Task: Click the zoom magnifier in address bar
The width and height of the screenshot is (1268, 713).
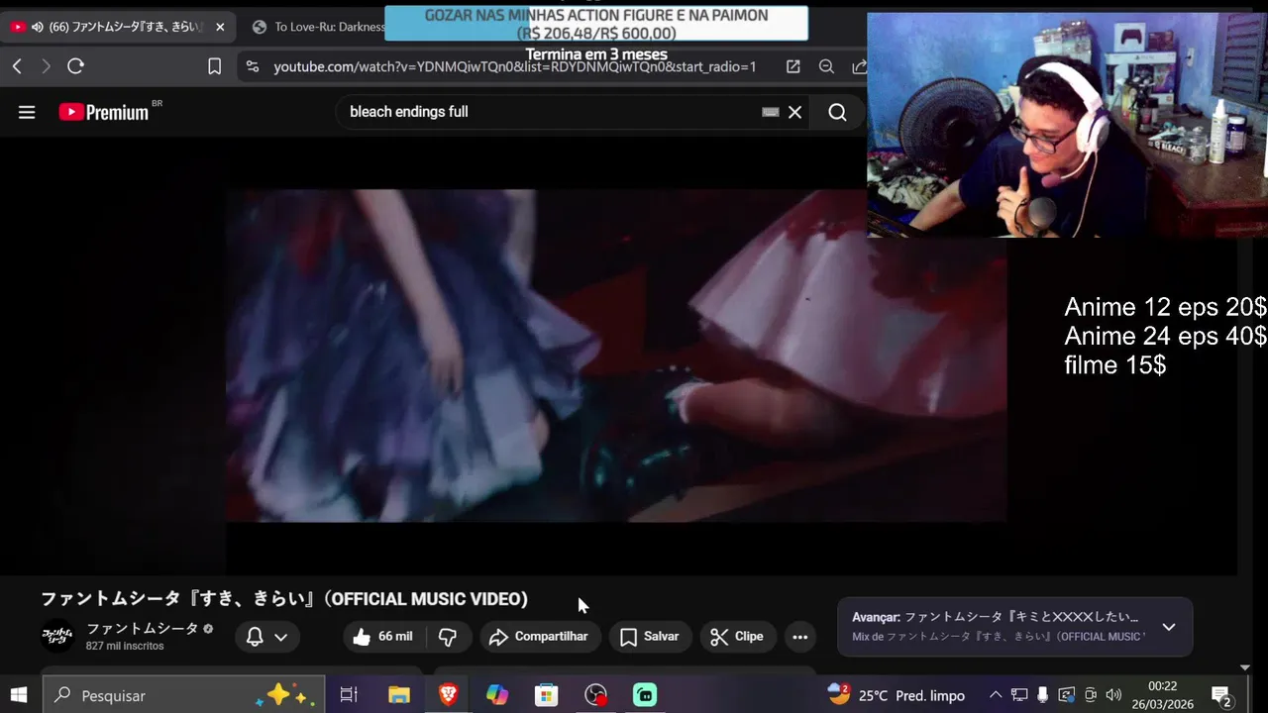Action: click(x=826, y=66)
